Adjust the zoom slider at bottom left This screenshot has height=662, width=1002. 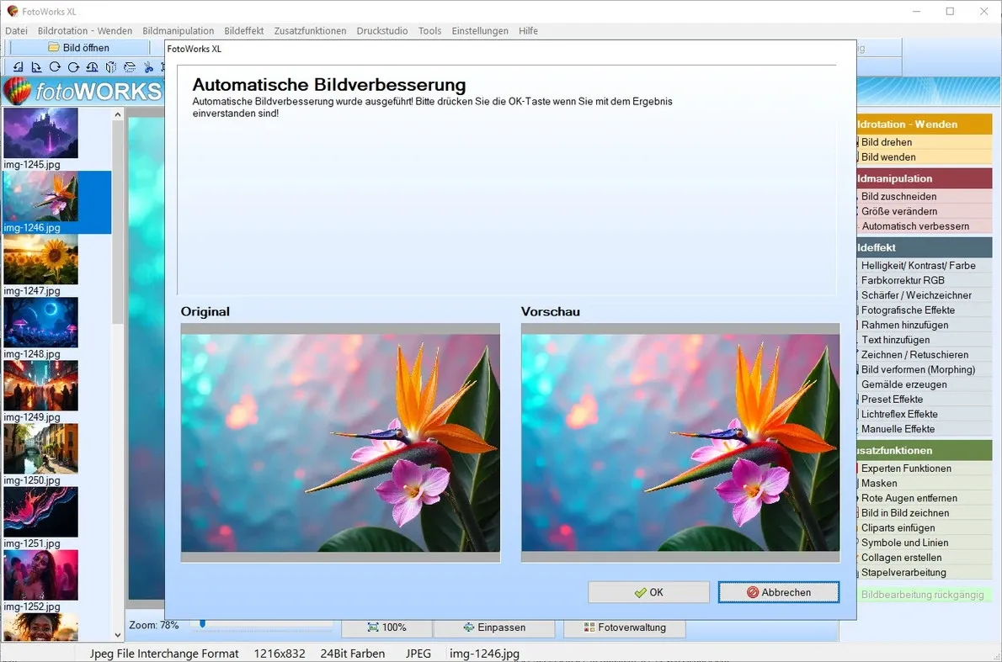tap(202, 624)
